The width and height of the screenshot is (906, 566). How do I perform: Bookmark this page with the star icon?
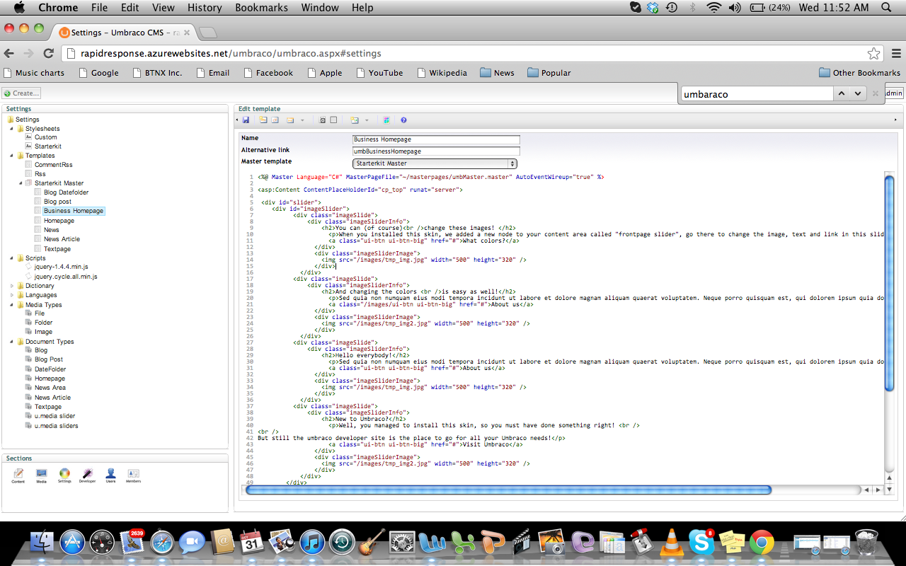[874, 54]
